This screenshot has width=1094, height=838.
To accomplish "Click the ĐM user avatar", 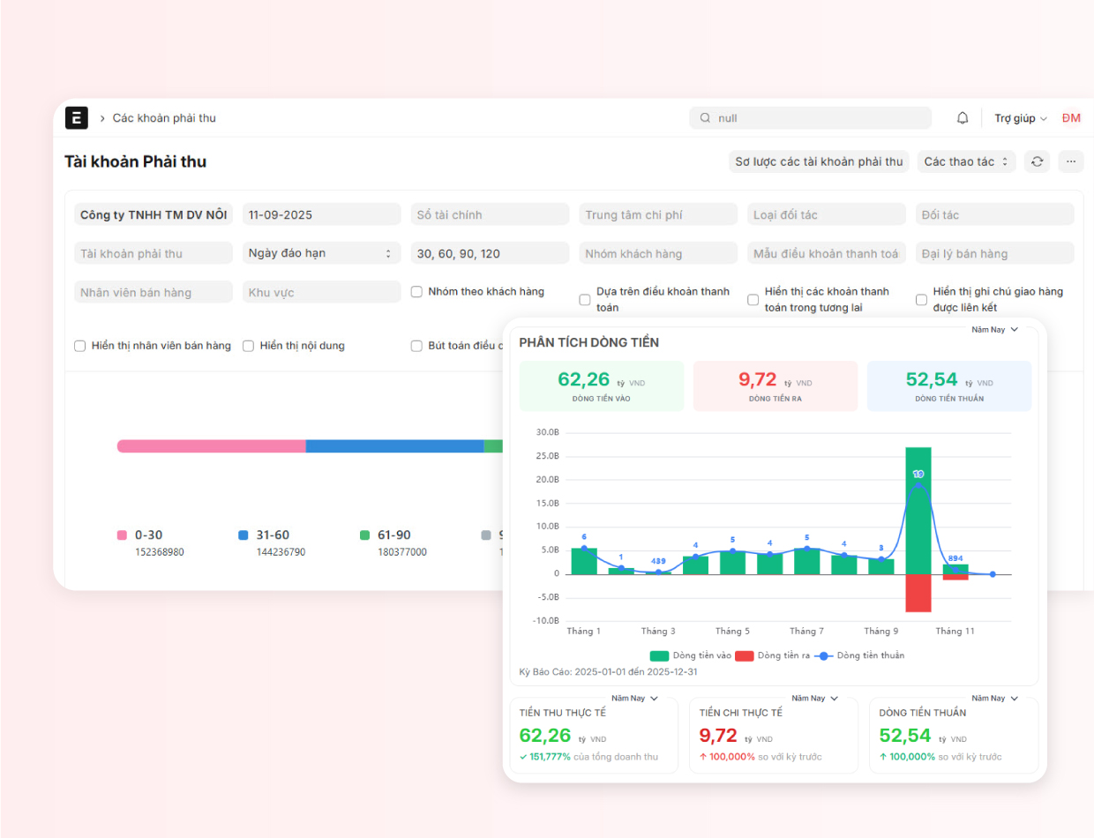I will click(x=1071, y=118).
